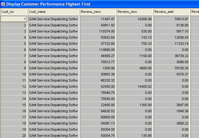Select the Cust_no cell with value 10
Image resolution: width=199 pixels, height=138 pixels.
14,74
